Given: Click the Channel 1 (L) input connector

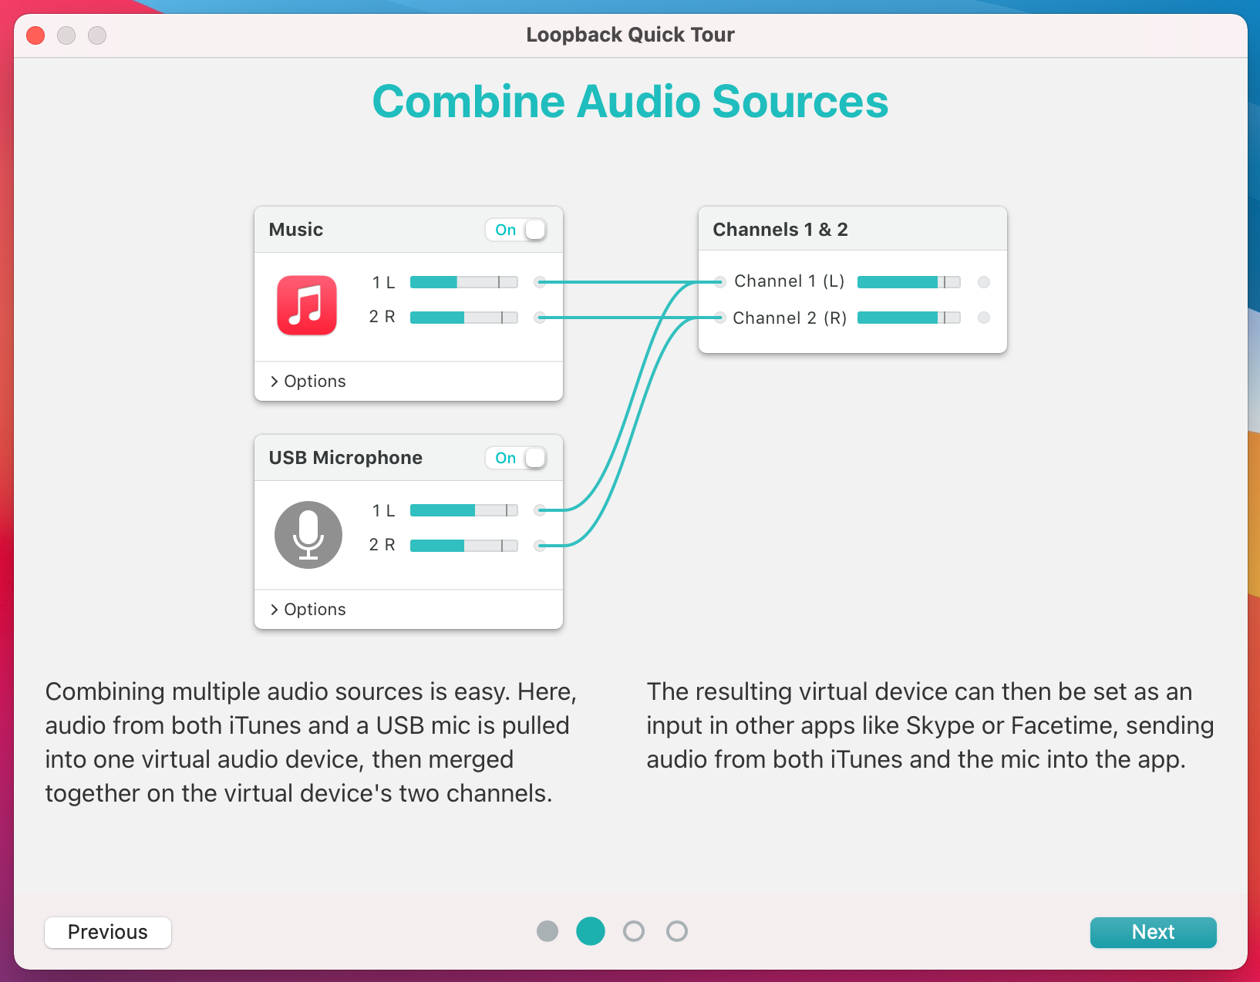Looking at the screenshot, I should click(x=719, y=282).
